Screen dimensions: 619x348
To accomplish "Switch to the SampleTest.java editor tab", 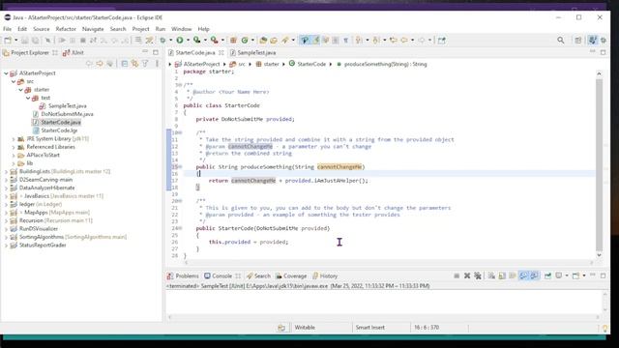I will (252, 52).
